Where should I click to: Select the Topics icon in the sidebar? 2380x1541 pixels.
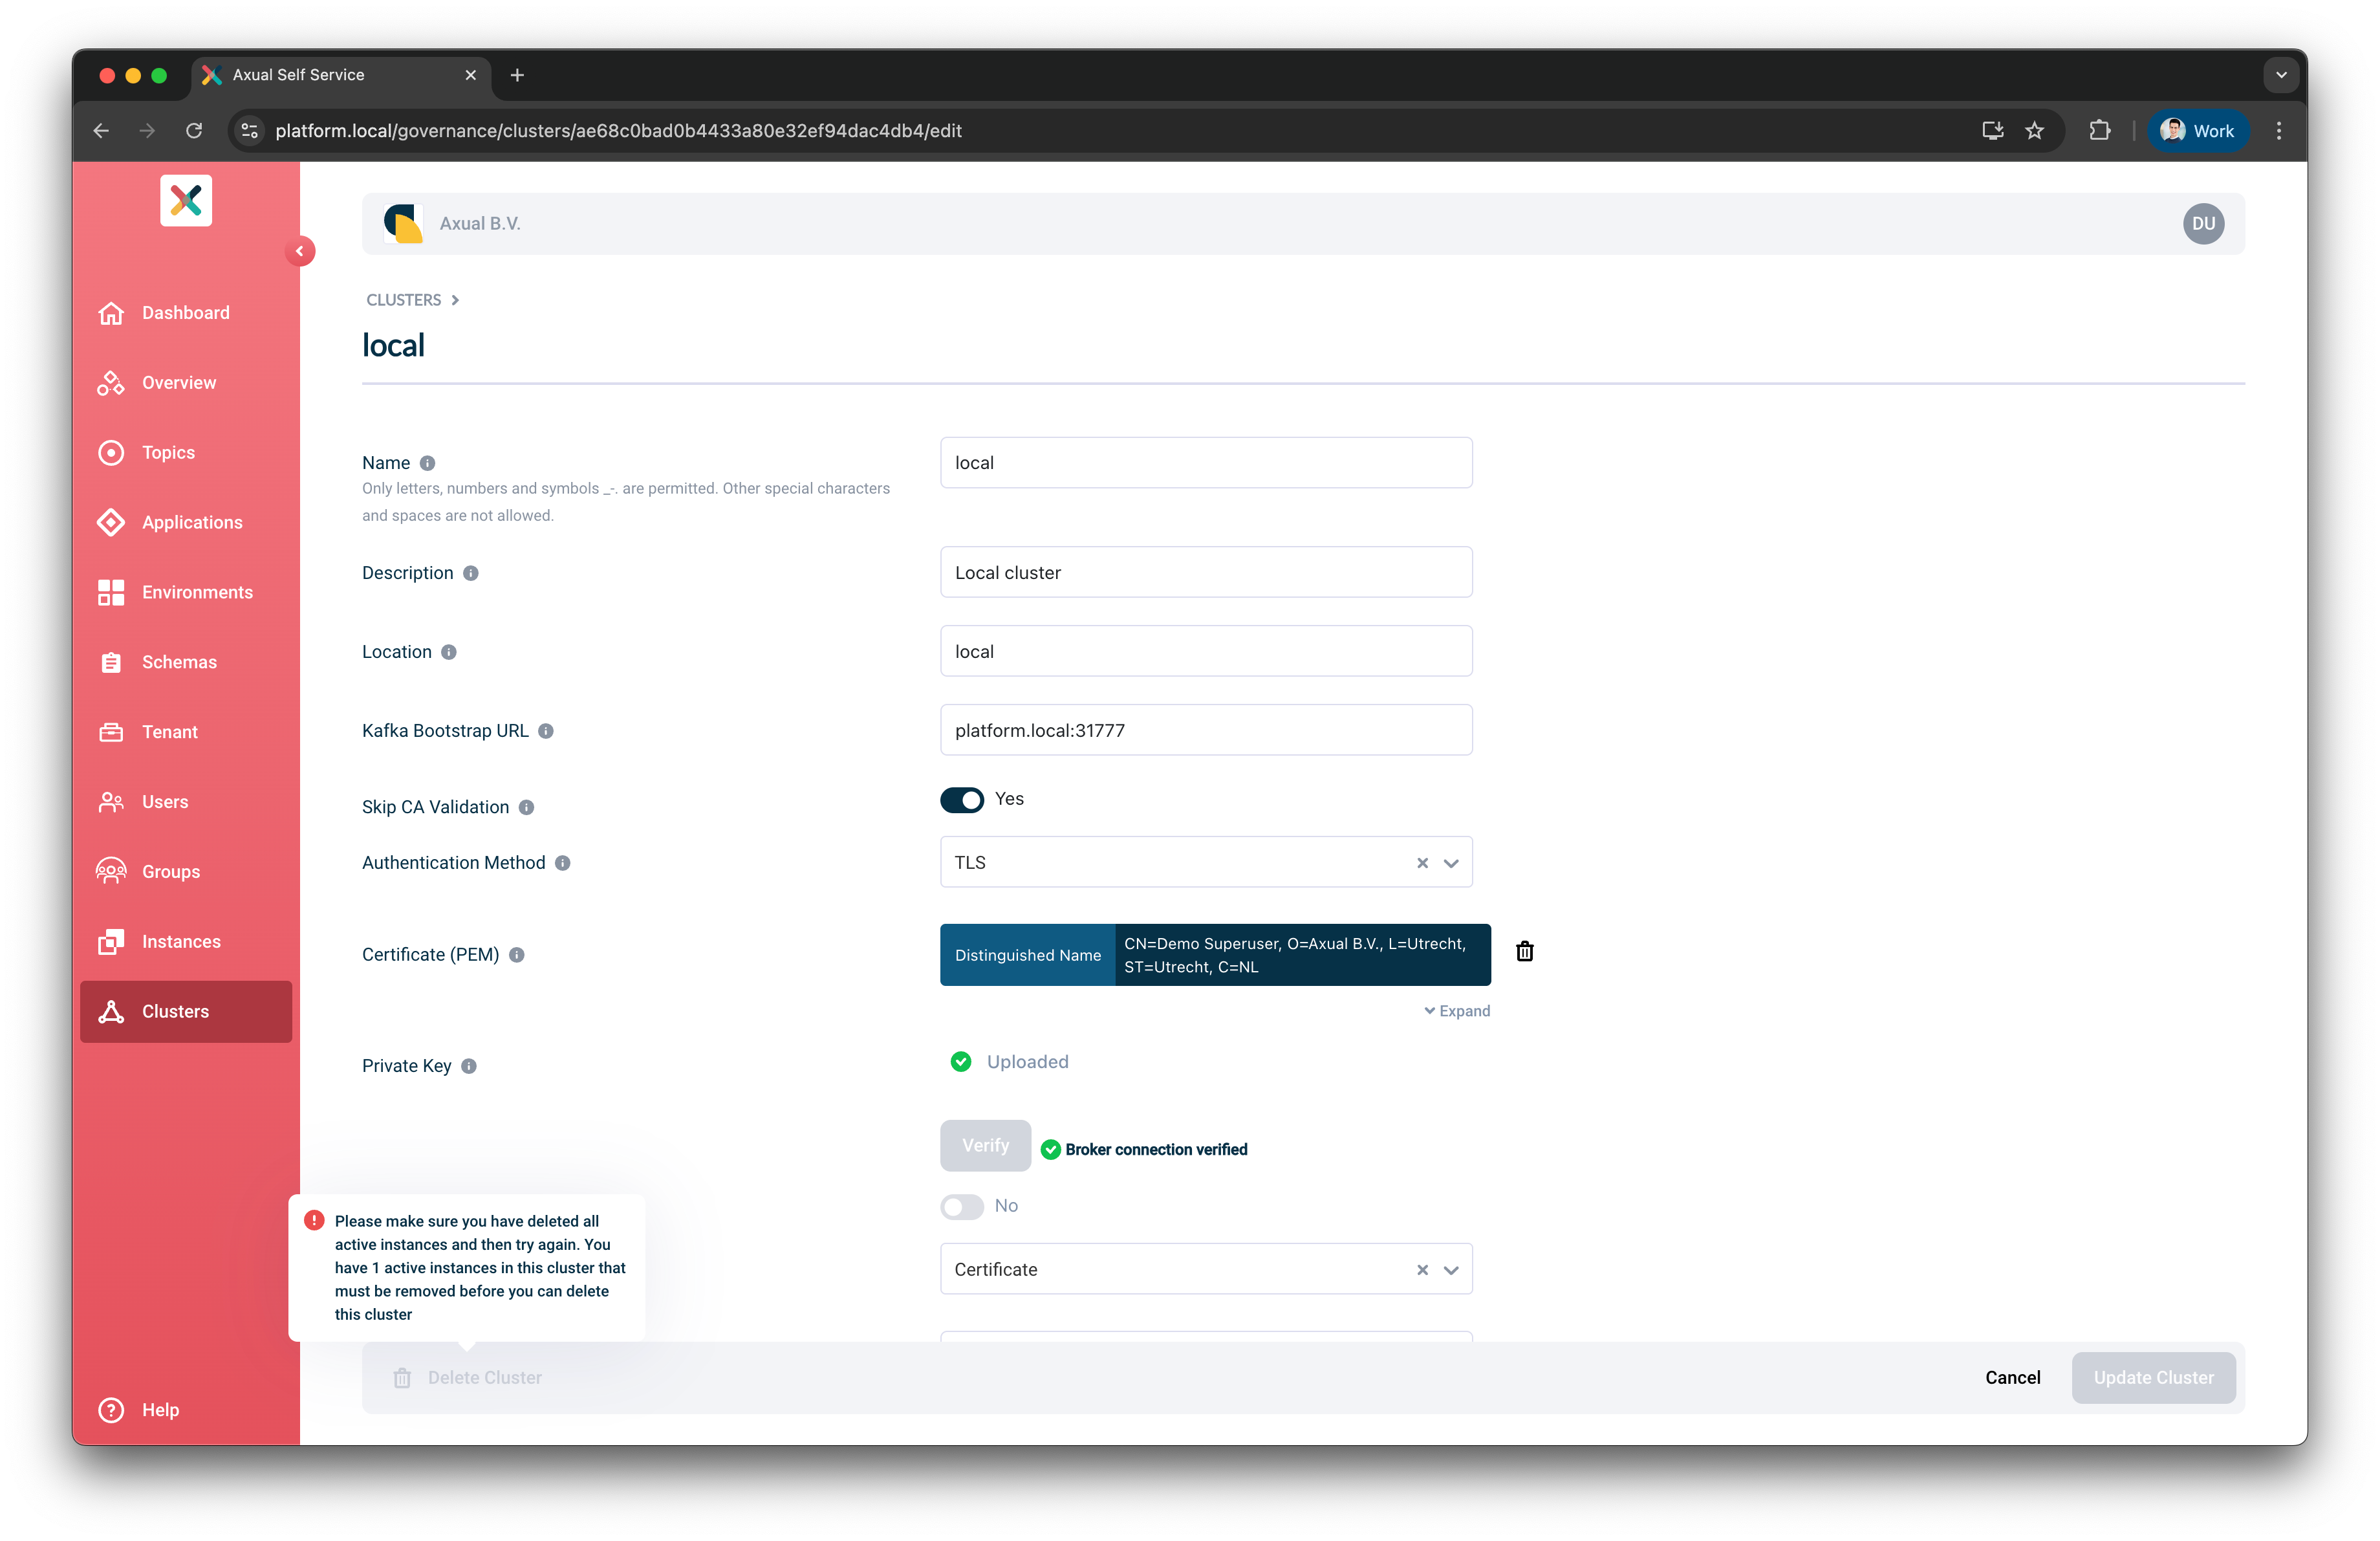click(x=111, y=452)
